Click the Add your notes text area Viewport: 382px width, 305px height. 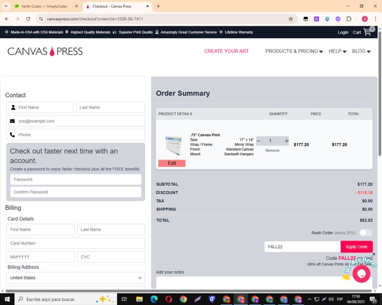pos(264,282)
